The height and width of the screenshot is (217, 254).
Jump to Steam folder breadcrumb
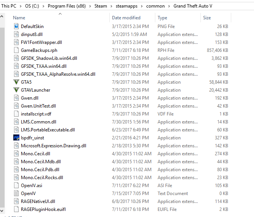click(101, 6)
